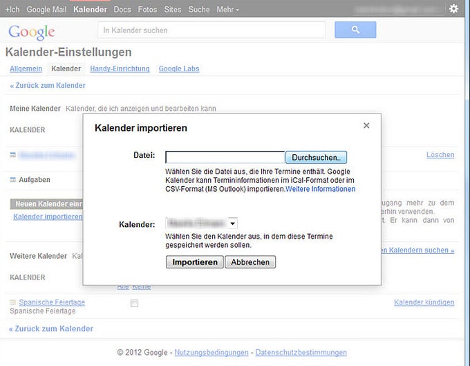
Task: Select the Kalender settings tab
Action: (x=66, y=68)
